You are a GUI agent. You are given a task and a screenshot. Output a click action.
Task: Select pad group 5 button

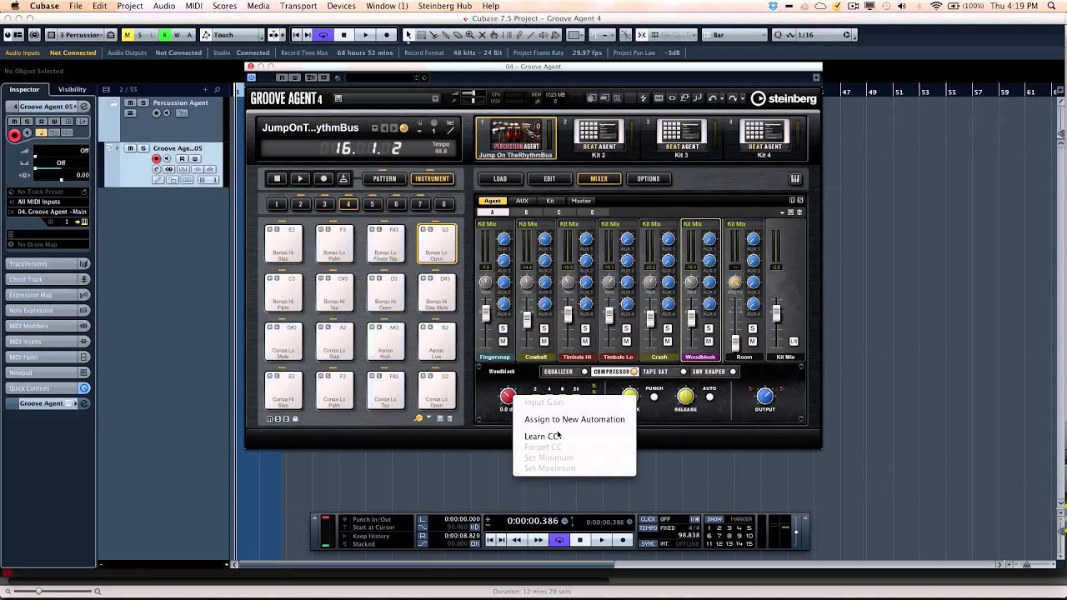coord(373,204)
